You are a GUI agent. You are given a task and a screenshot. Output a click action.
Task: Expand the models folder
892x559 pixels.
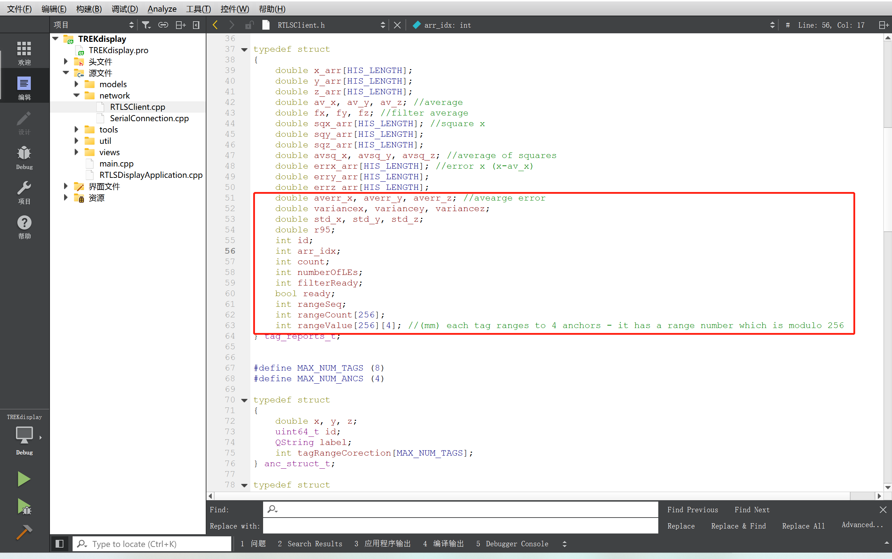(x=76, y=84)
